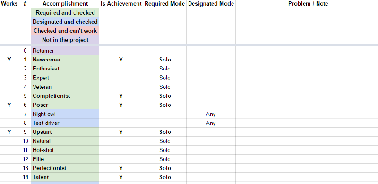Click the Problem / Note cell for Talent
This screenshot has height=184, width=378.
pyautogui.click(x=307, y=177)
